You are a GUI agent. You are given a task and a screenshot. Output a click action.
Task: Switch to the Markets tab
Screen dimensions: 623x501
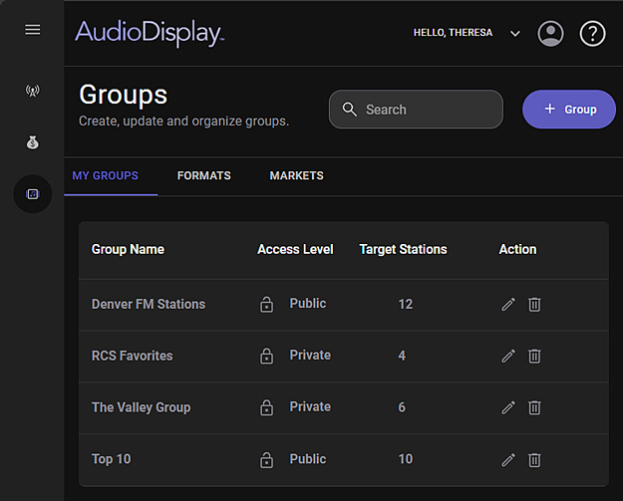point(296,175)
